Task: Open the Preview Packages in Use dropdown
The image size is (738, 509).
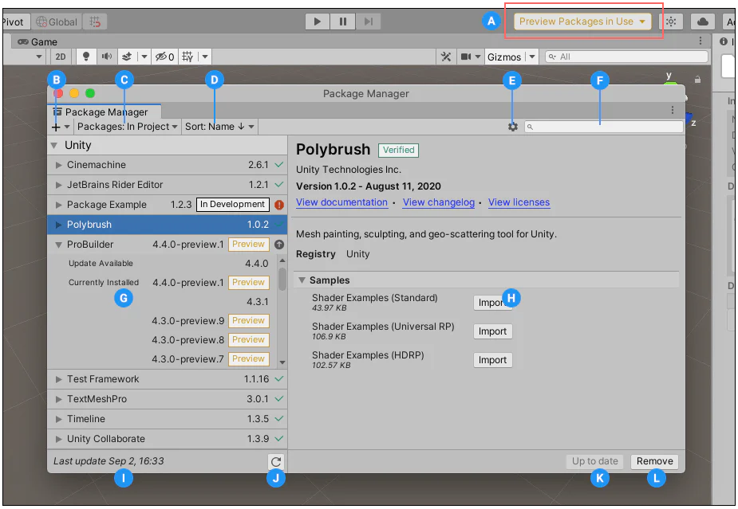Action: point(582,22)
